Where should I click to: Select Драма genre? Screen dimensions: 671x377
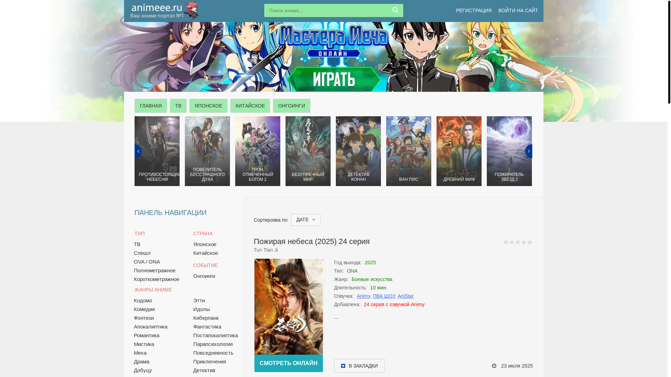click(x=142, y=362)
